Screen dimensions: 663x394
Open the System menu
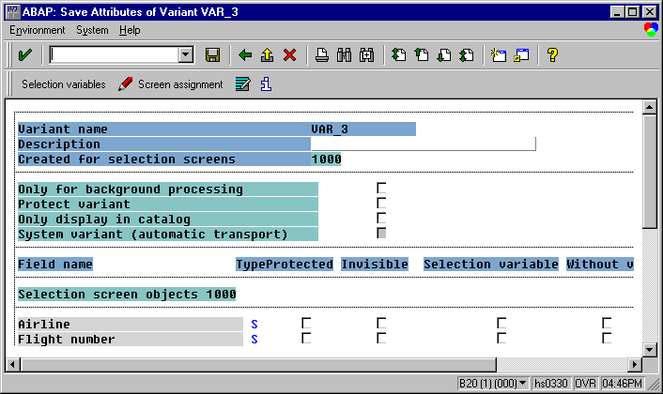[92, 30]
